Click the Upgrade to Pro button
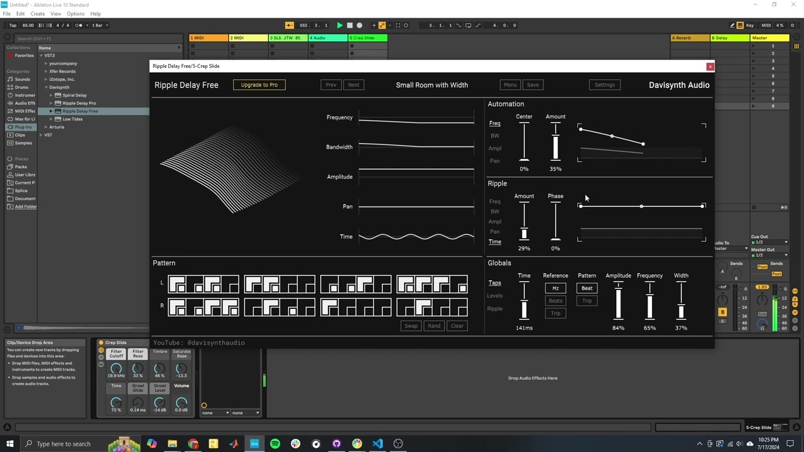The image size is (804, 452). [259, 85]
